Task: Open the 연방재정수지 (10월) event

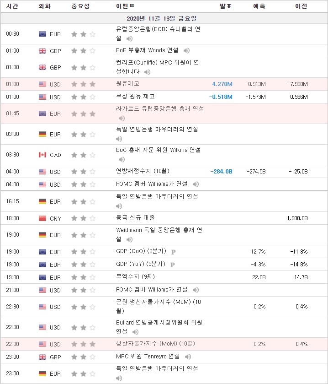Action: (143, 171)
